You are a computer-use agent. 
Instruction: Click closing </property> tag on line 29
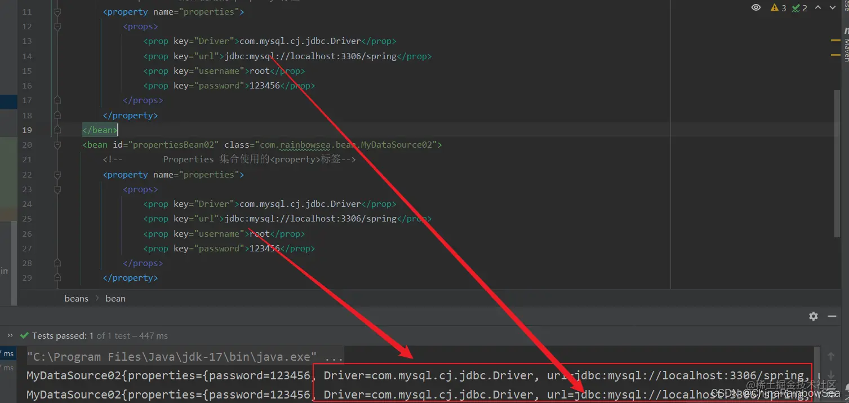[x=130, y=278]
